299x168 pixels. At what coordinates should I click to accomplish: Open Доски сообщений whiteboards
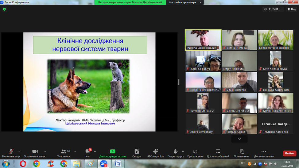pyautogui.click(x=218, y=153)
